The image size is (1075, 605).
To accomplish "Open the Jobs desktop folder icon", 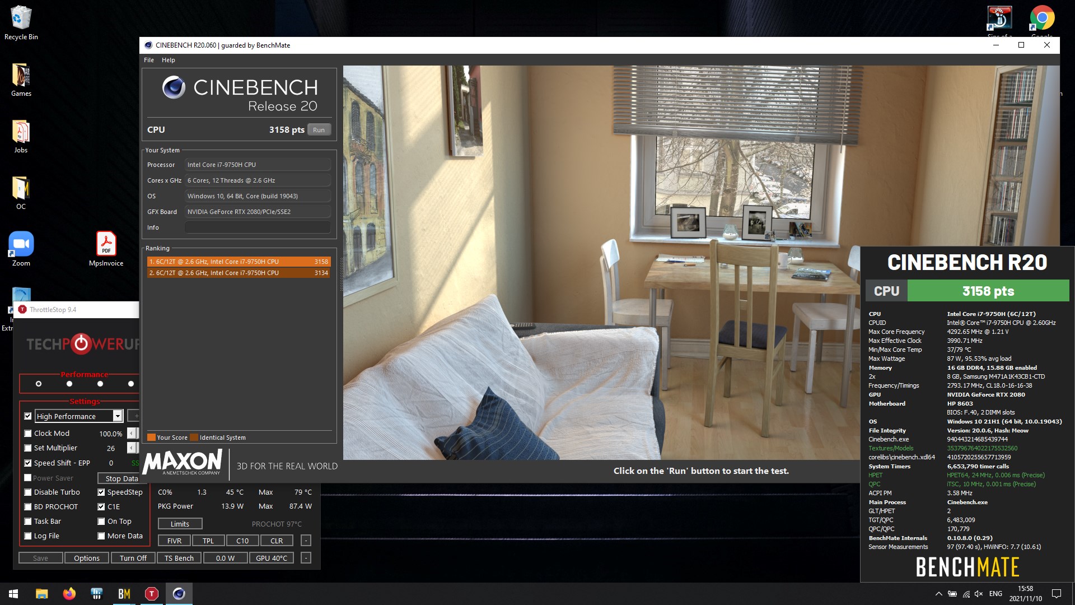I will [x=21, y=136].
